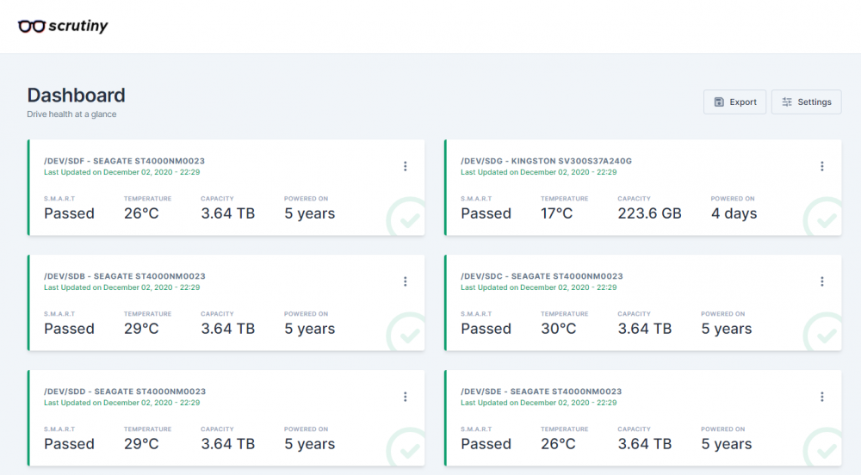Click the checkmark status icon on /DEV/SDC card
The height and width of the screenshot is (475, 861).
(823, 332)
